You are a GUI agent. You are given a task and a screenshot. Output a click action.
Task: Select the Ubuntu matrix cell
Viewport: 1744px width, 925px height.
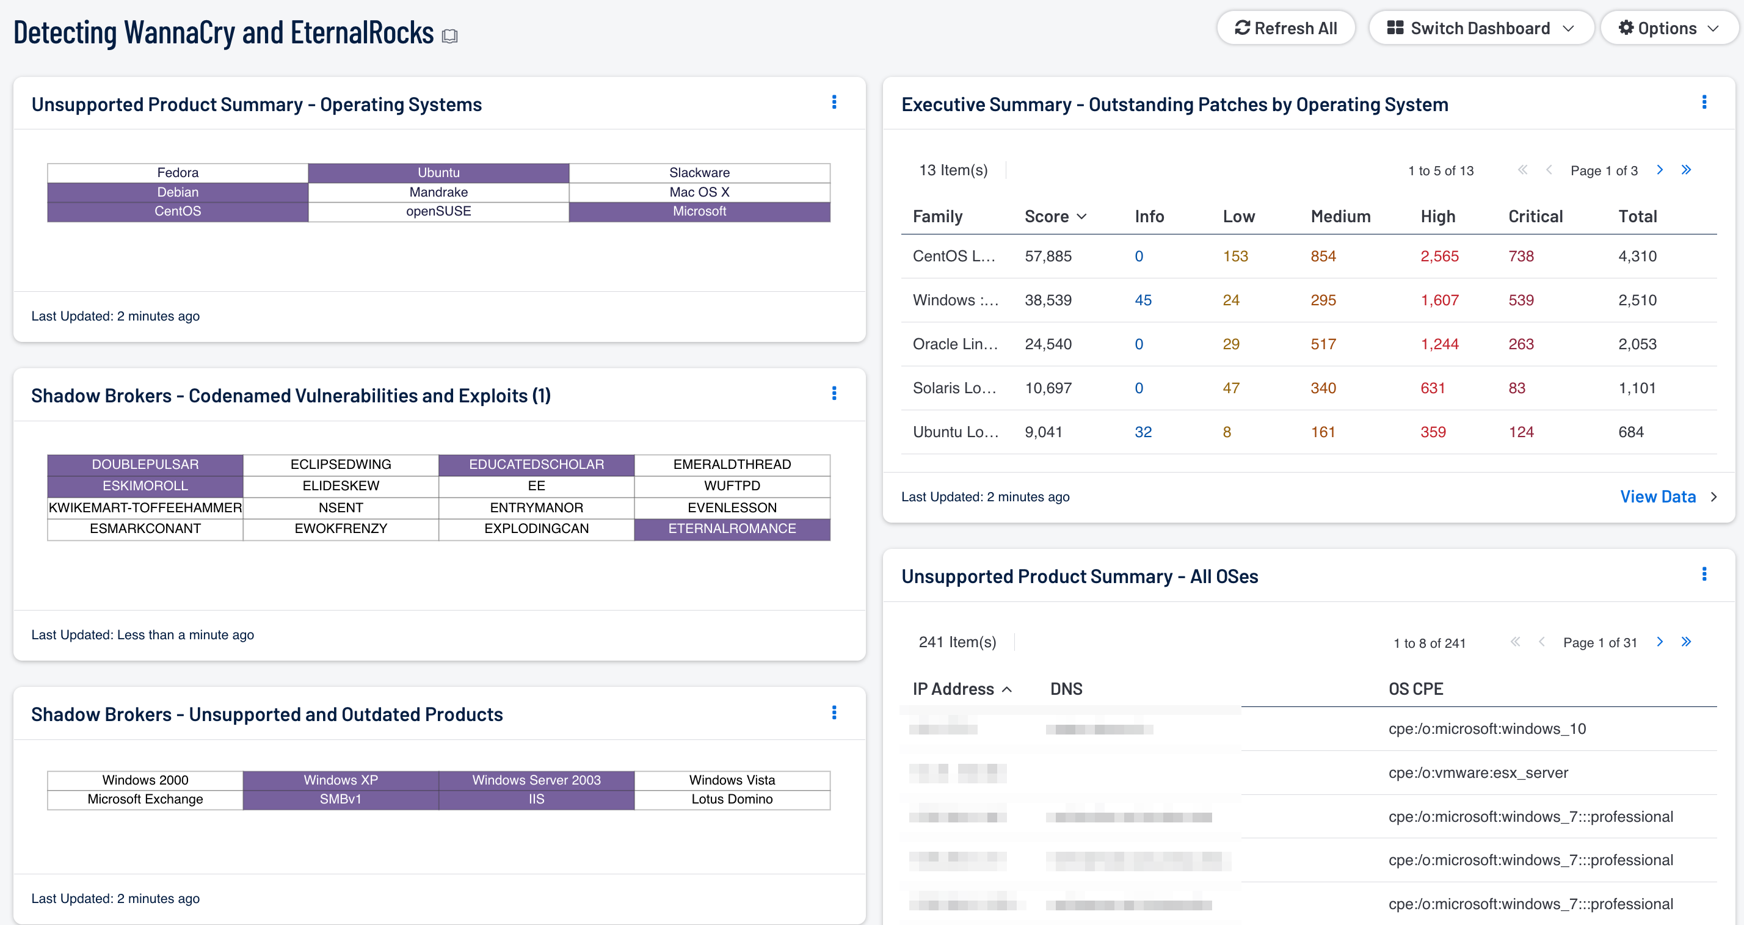(438, 173)
